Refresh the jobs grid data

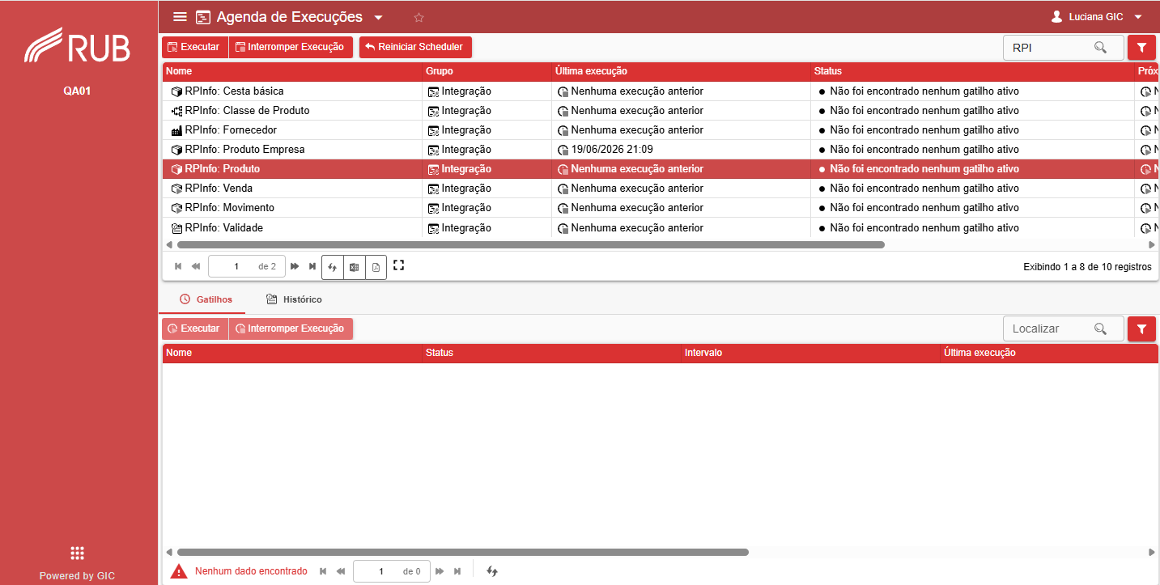pos(333,267)
